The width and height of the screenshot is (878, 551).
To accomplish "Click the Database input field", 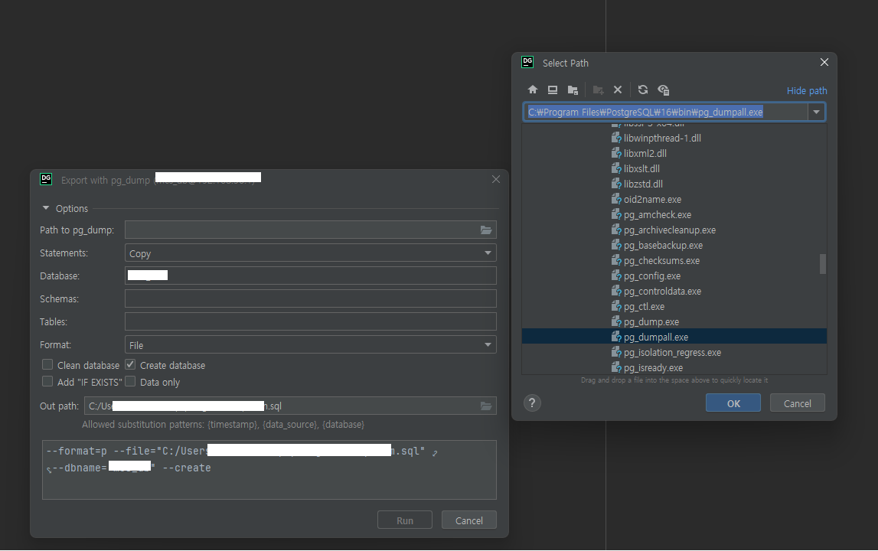I will (310, 276).
